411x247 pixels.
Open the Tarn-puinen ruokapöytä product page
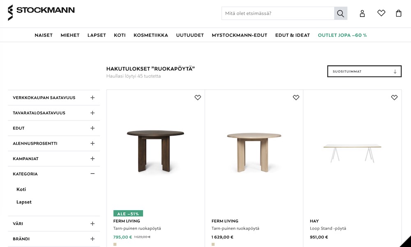[x=137, y=228]
